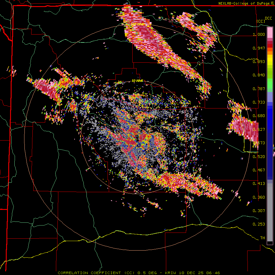Select the 0.360 scale value
The height and width of the screenshot is (275, 275).
[x=259, y=197]
